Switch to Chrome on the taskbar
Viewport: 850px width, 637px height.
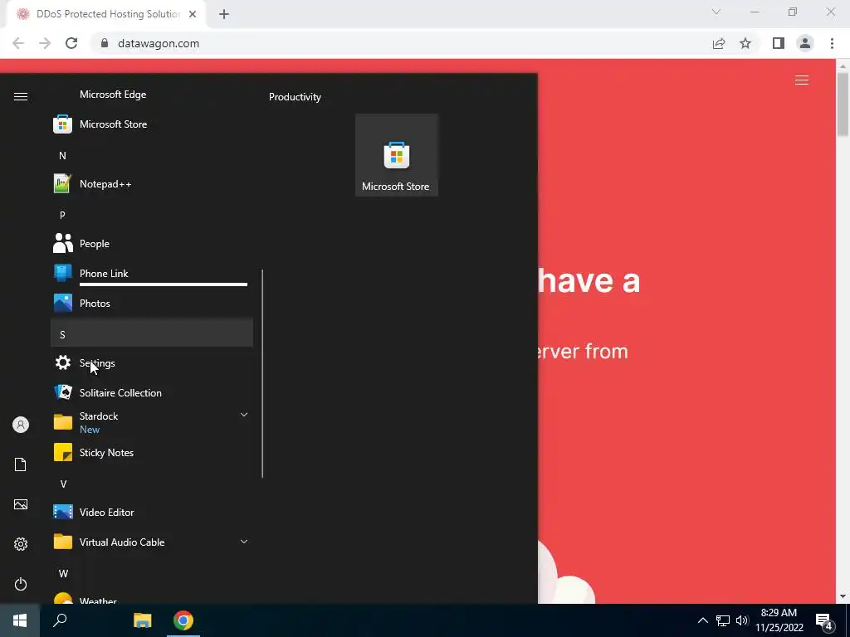pos(183,620)
